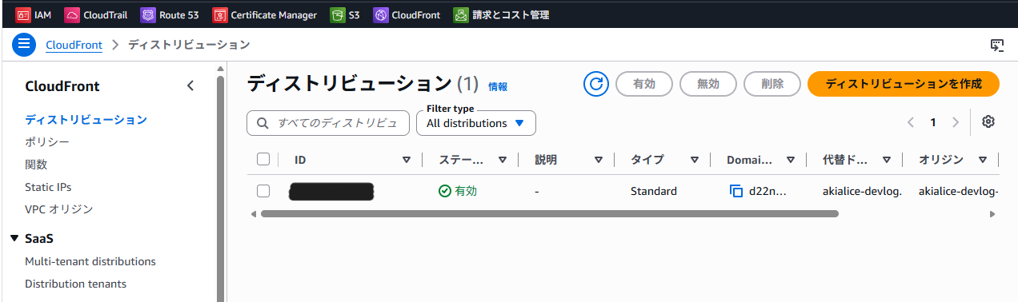Go to next page arrow
This screenshot has width=1018, height=302.
click(x=955, y=122)
